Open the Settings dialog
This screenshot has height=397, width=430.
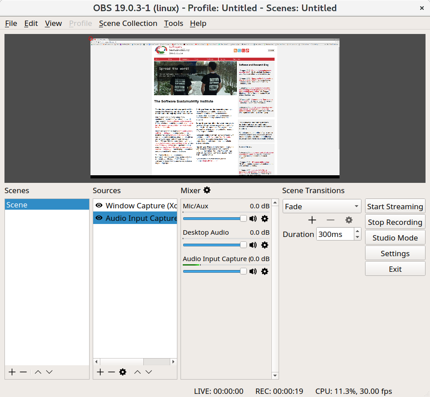point(395,253)
